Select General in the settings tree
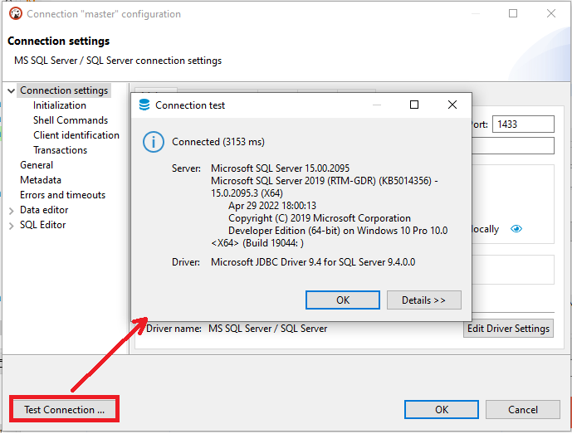 pyautogui.click(x=37, y=165)
